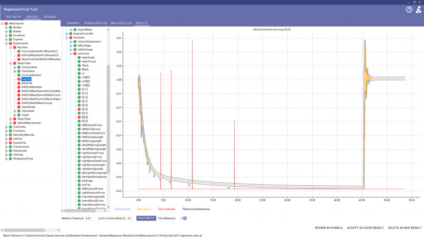This screenshot has width=424, height=238.
Task: Collapse the Experiments tree node
Action: click(x=7, y=43)
